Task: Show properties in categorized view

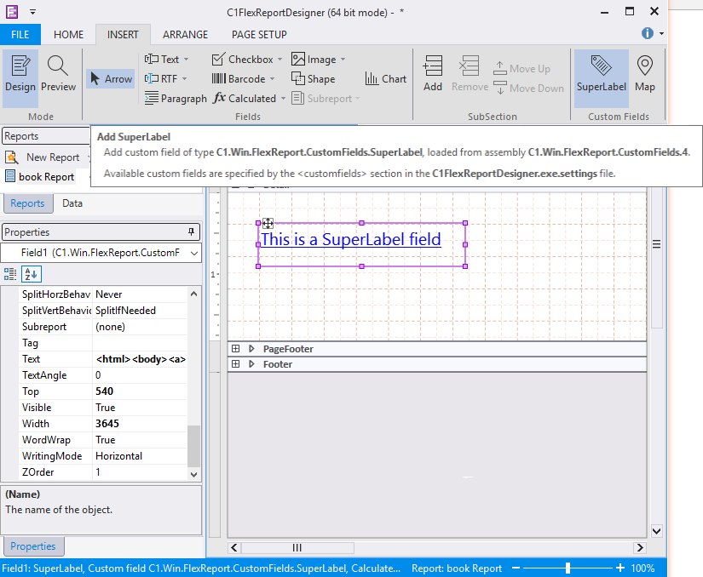Action: 10,274
